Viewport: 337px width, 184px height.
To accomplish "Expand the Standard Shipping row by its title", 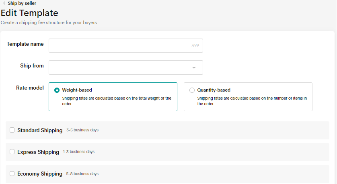I will click(x=40, y=130).
